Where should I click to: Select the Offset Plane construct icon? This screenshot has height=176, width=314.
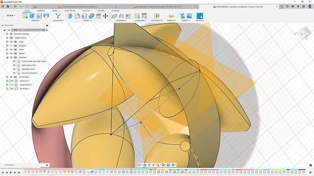(x=157, y=16)
